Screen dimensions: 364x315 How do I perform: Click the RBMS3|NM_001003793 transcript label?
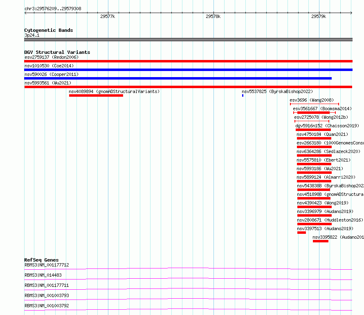coord(47,295)
